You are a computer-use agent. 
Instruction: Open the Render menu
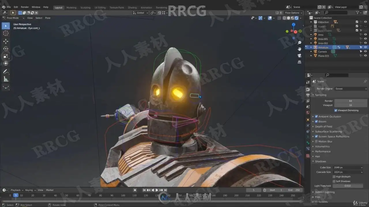point(25,7)
